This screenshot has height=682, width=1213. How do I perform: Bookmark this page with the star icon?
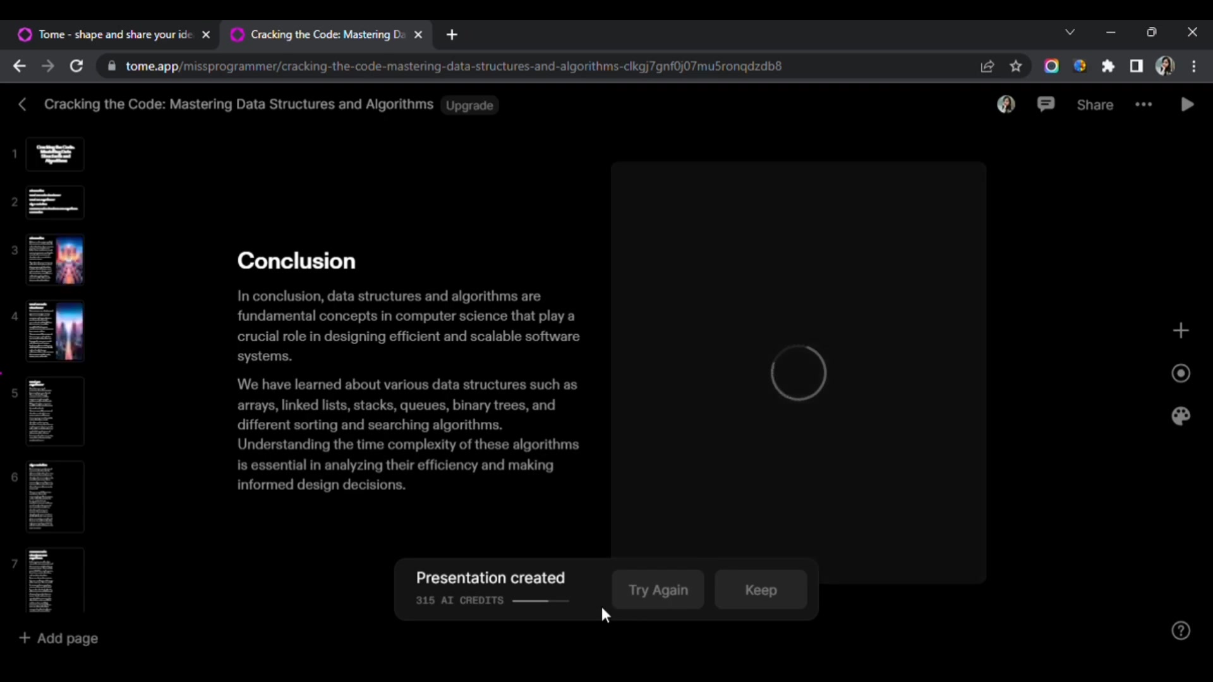click(1015, 66)
